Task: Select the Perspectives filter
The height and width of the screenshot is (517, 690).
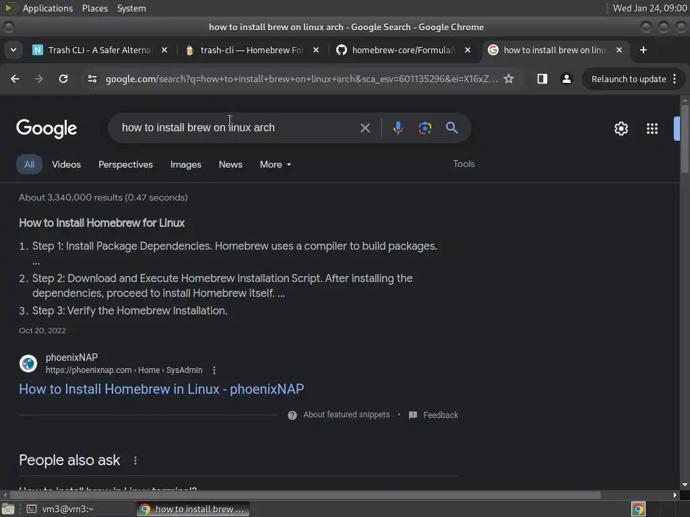Action: click(125, 164)
